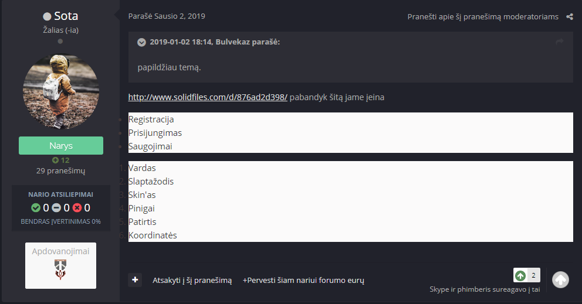Open the solidfiles.com download link
The height and width of the screenshot is (304, 582).
(x=208, y=97)
